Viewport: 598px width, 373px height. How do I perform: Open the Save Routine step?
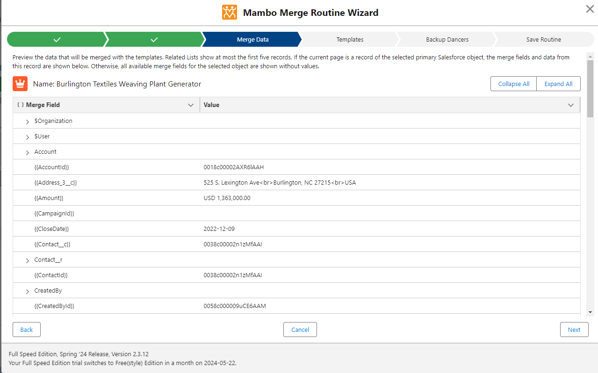point(544,39)
